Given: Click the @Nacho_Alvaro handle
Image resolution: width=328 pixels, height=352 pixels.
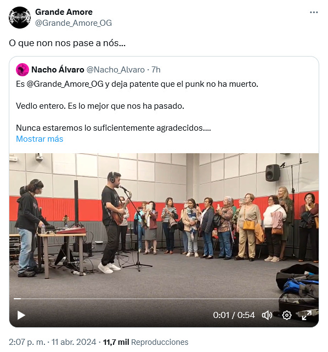Looking at the screenshot, I should point(116,70).
